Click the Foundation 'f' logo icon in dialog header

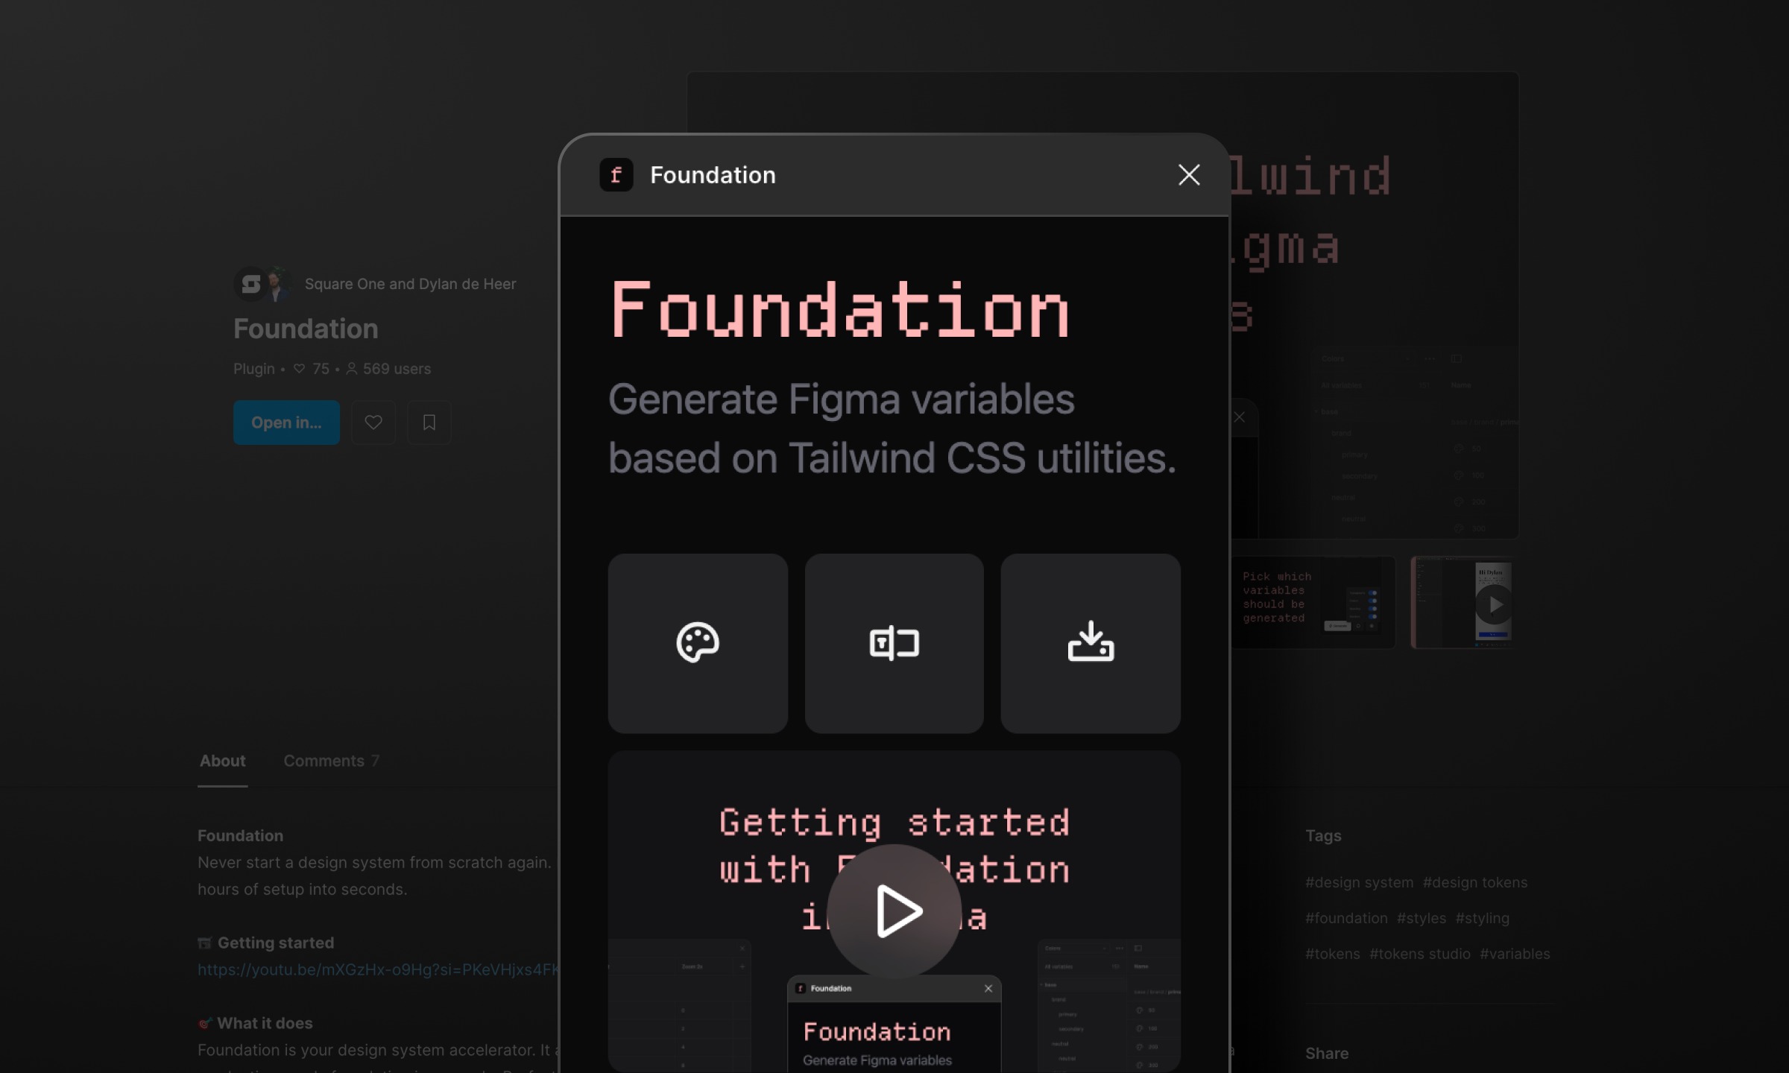coord(616,175)
